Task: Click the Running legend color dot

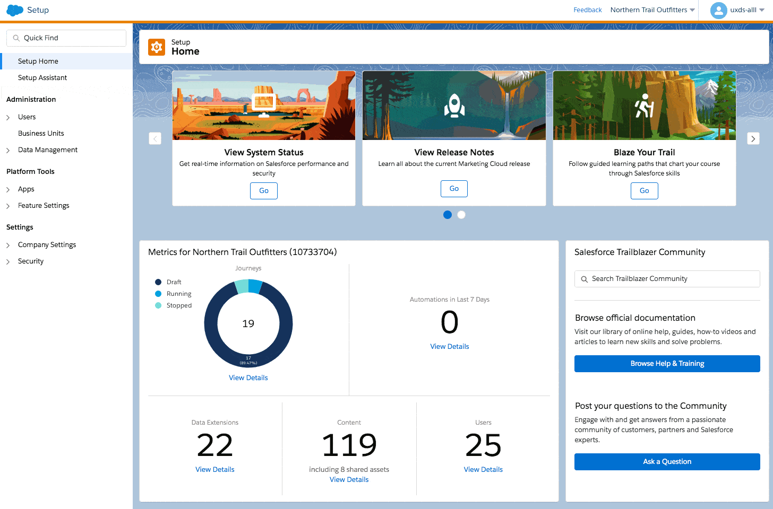Action: pos(158,294)
